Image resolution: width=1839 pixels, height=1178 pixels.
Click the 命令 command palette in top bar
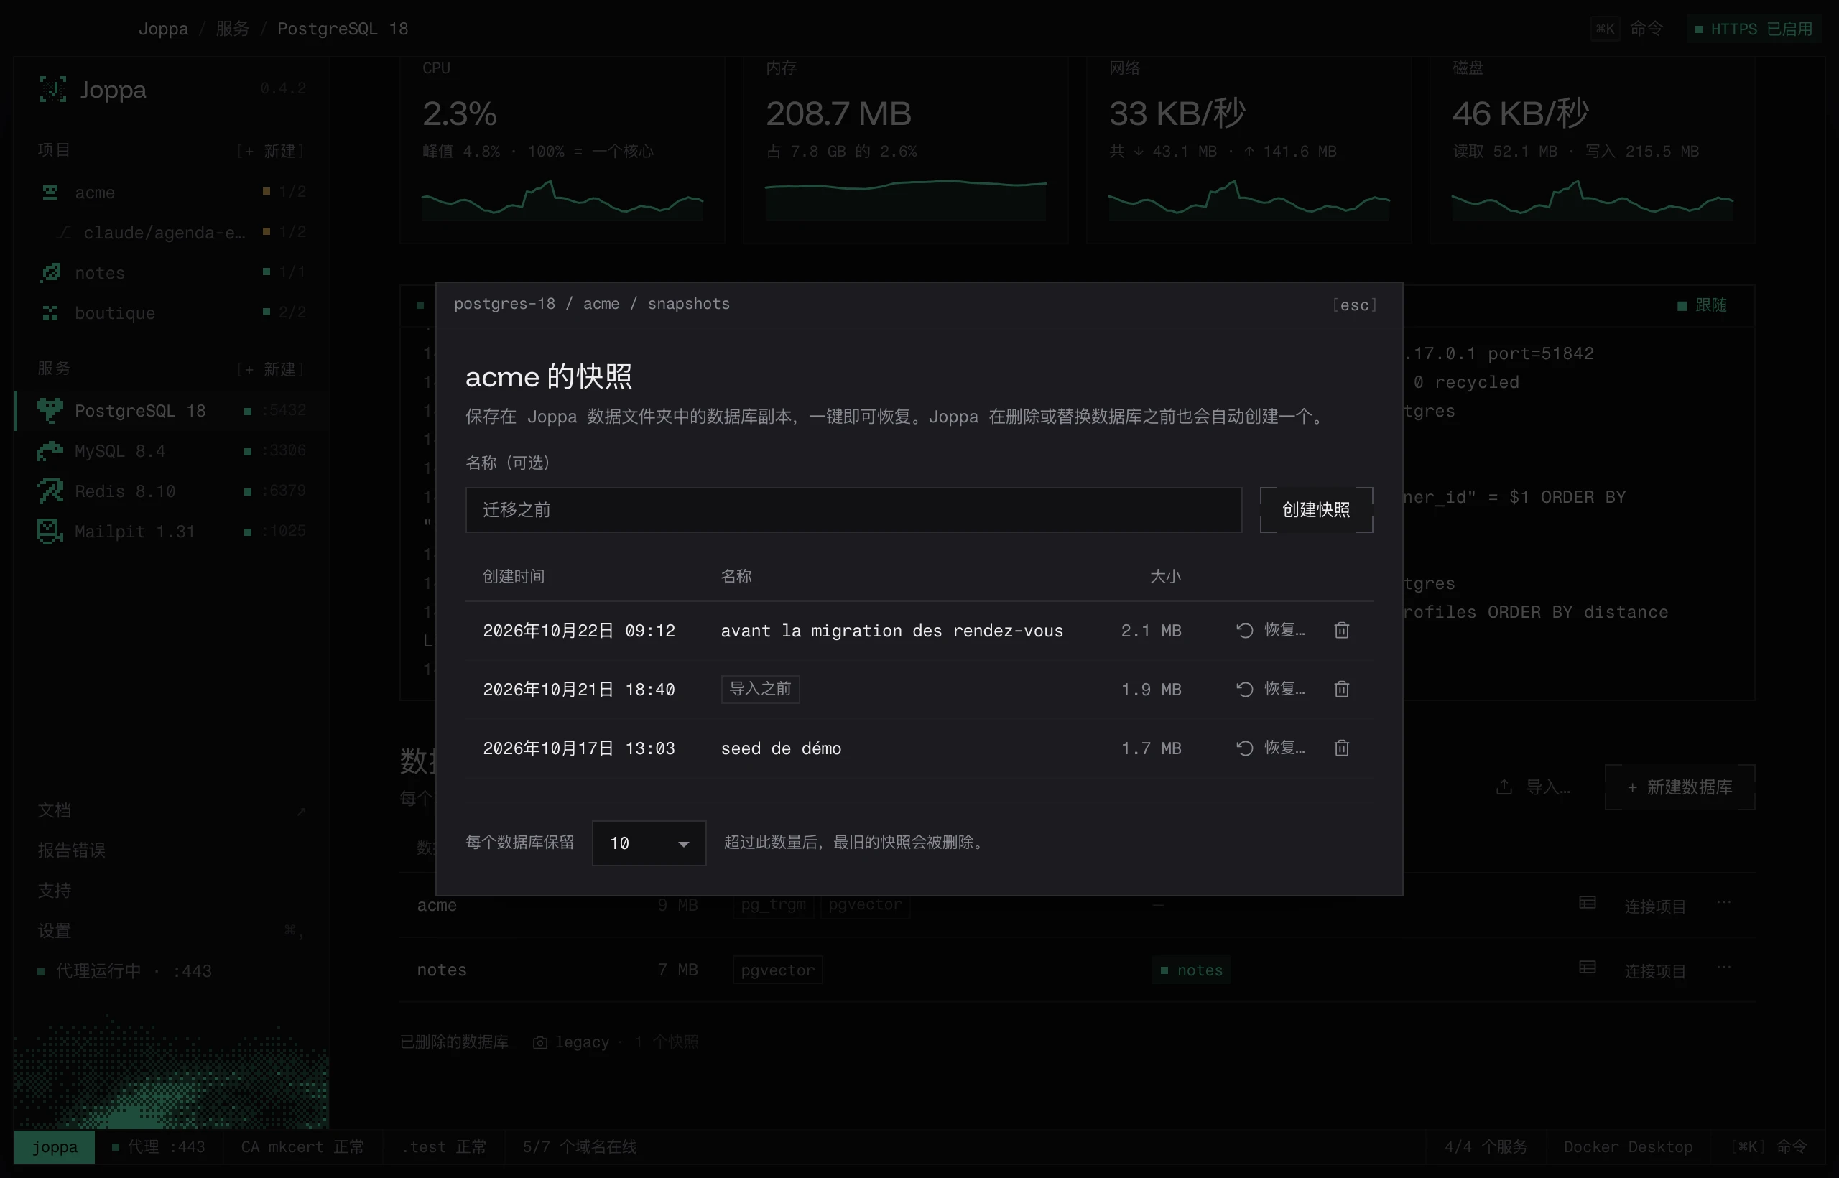click(1627, 29)
